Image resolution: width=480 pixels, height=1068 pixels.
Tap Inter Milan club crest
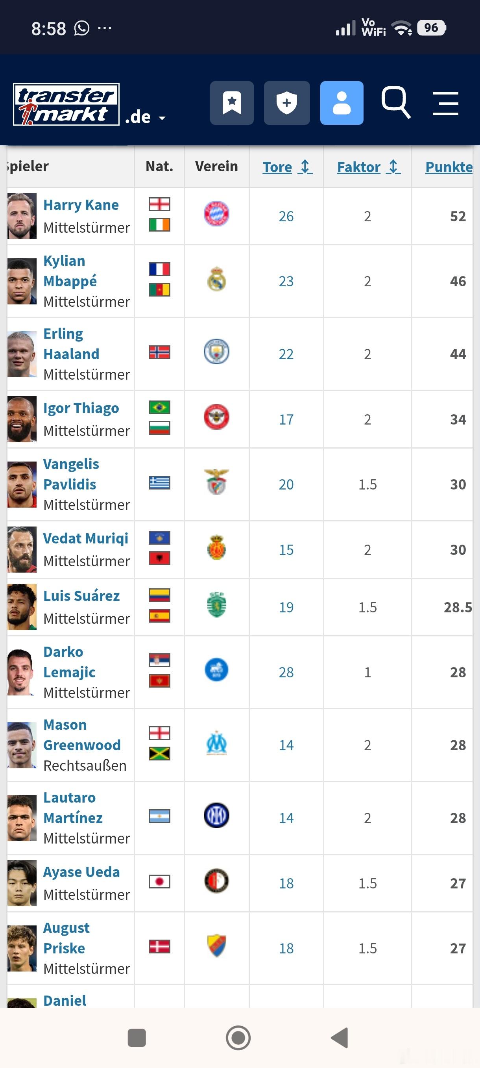click(217, 816)
